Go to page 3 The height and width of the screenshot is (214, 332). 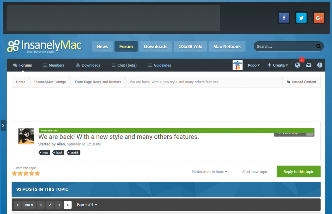(x=59, y=205)
